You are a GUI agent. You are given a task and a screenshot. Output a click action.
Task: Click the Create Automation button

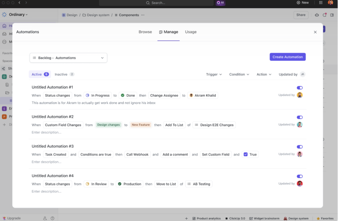tap(287, 57)
